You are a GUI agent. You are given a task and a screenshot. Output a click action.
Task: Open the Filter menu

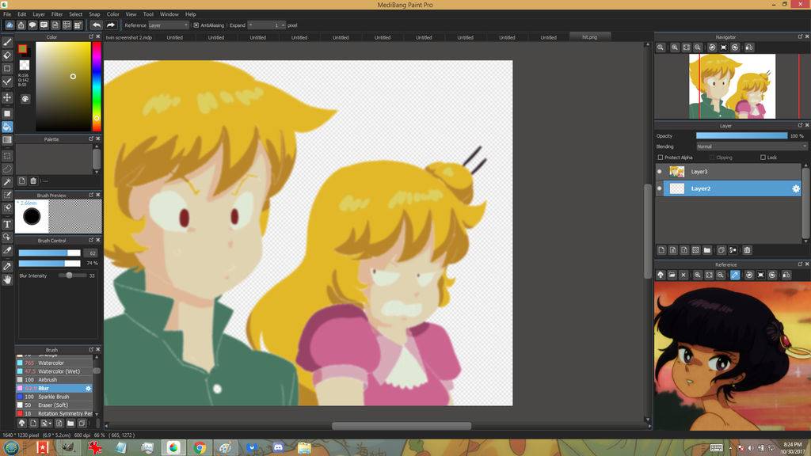coord(57,14)
